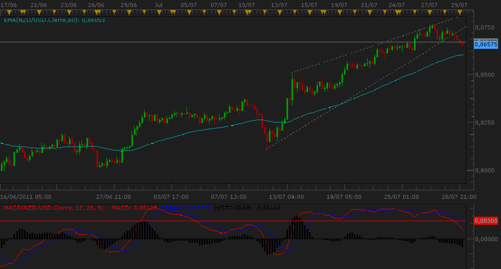This screenshot has height=269, width=501.
Task: Click the 13/07 date on top timeline
Action: [x=278, y=5]
